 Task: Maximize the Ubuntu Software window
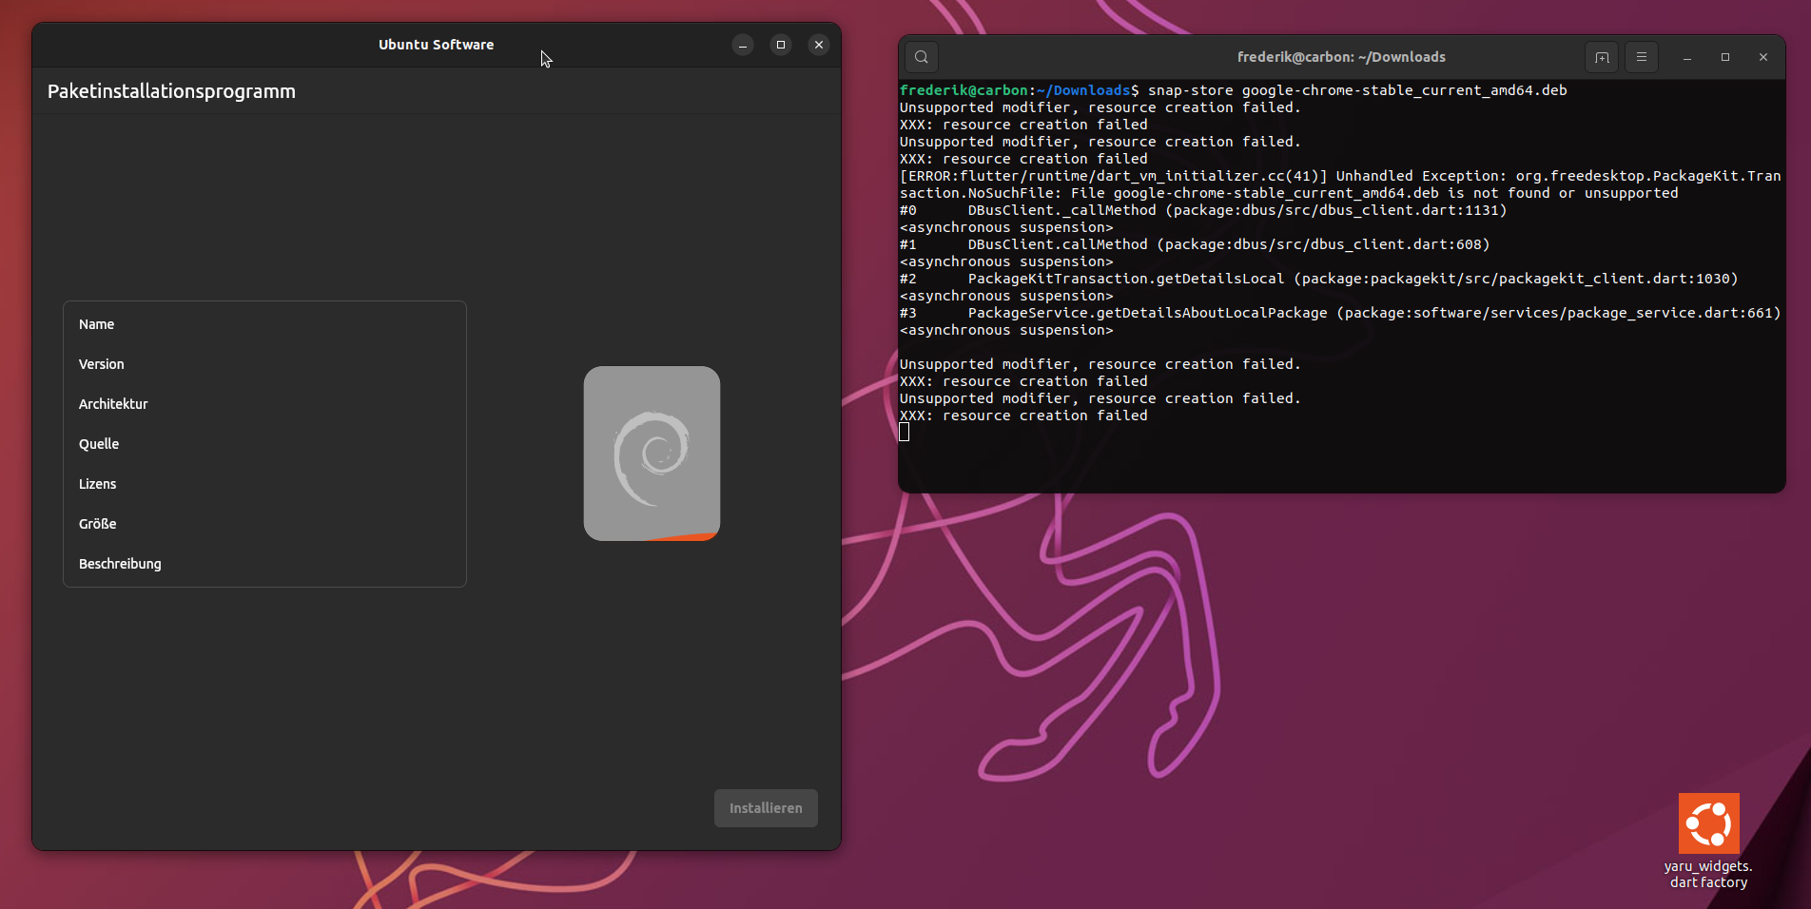coord(781,45)
